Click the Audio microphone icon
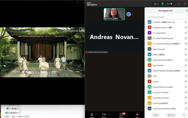The width and height of the screenshot is (188, 118). [92, 114]
